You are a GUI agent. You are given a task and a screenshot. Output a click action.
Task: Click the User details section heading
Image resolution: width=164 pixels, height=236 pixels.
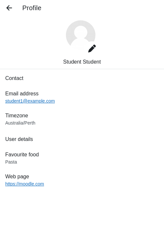click(19, 139)
